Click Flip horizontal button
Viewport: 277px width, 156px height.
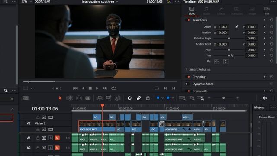pyautogui.click(x=217, y=62)
